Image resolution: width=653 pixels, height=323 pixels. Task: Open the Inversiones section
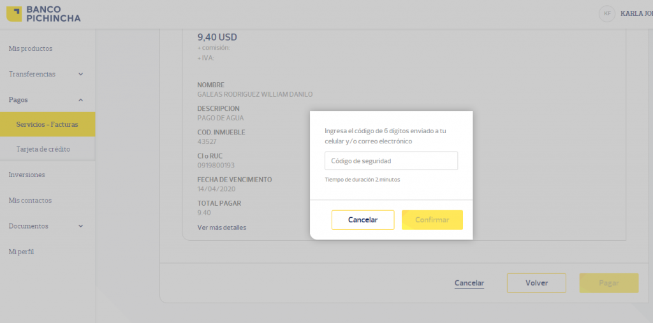click(27, 175)
